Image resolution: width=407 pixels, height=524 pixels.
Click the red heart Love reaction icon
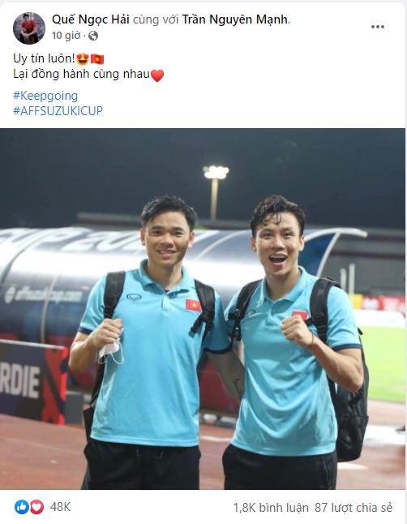click(x=36, y=507)
